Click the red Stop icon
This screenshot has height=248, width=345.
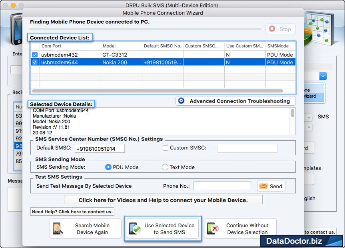[272, 29]
